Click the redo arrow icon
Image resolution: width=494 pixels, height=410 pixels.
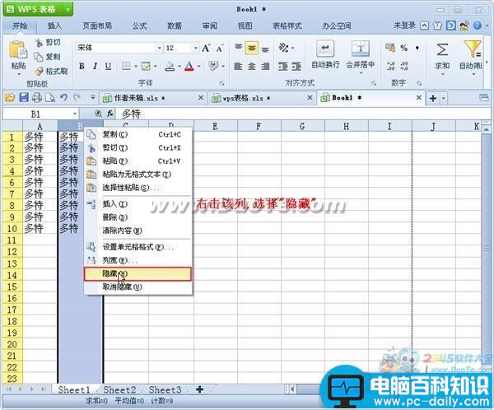tap(77, 97)
